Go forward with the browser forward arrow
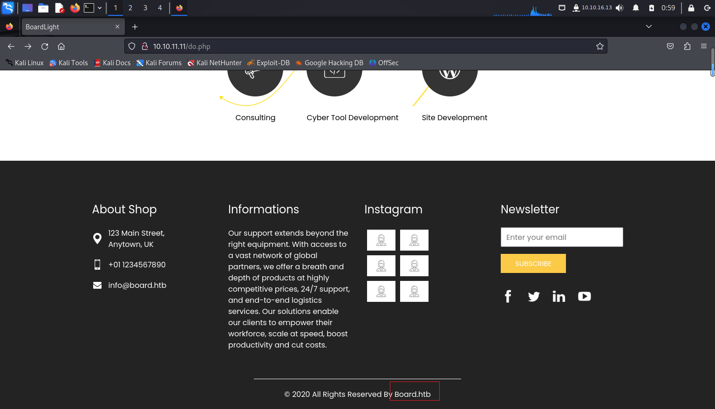 [x=28, y=46]
